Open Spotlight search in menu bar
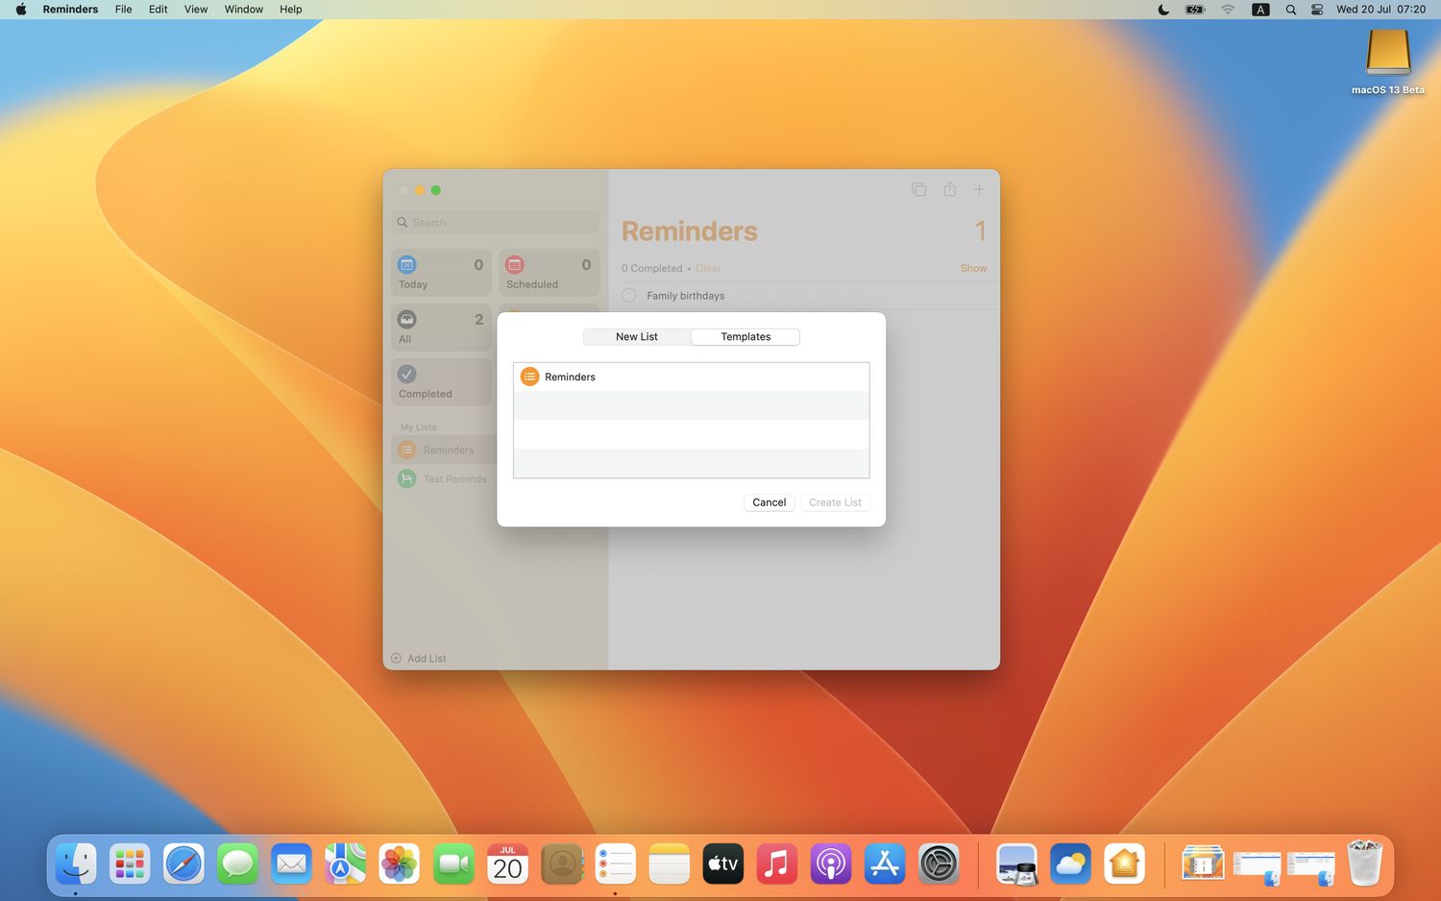Image resolution: width=1441 pixels, height=901 pixels. click(1291, 10)
